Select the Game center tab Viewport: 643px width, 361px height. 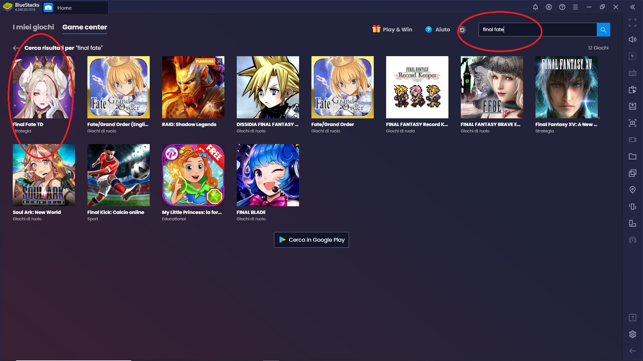point(85,27)
